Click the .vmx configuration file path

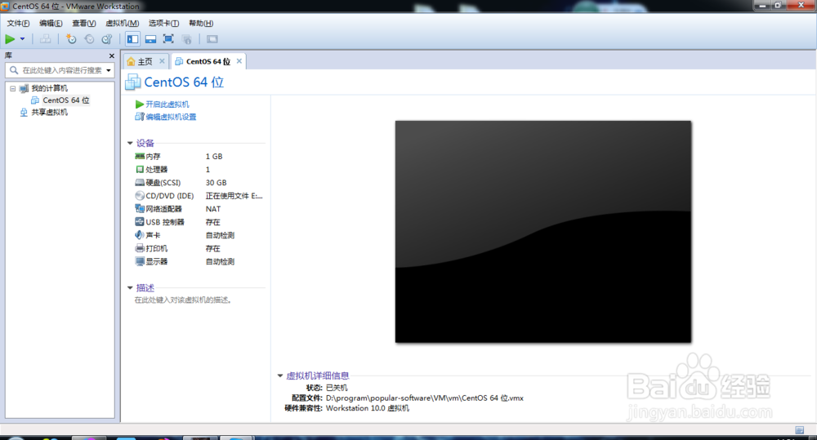coord(425,398)
